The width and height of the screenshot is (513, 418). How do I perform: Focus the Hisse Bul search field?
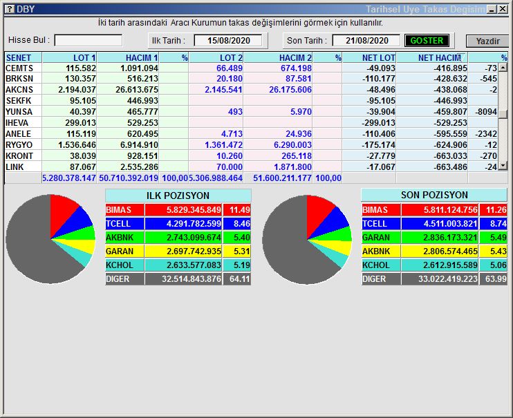pyautogui.click(x=88, y=41)
